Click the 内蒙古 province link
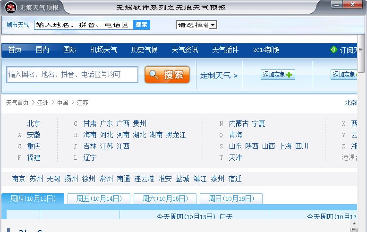367x232 pixels. (x=239, y=123)
